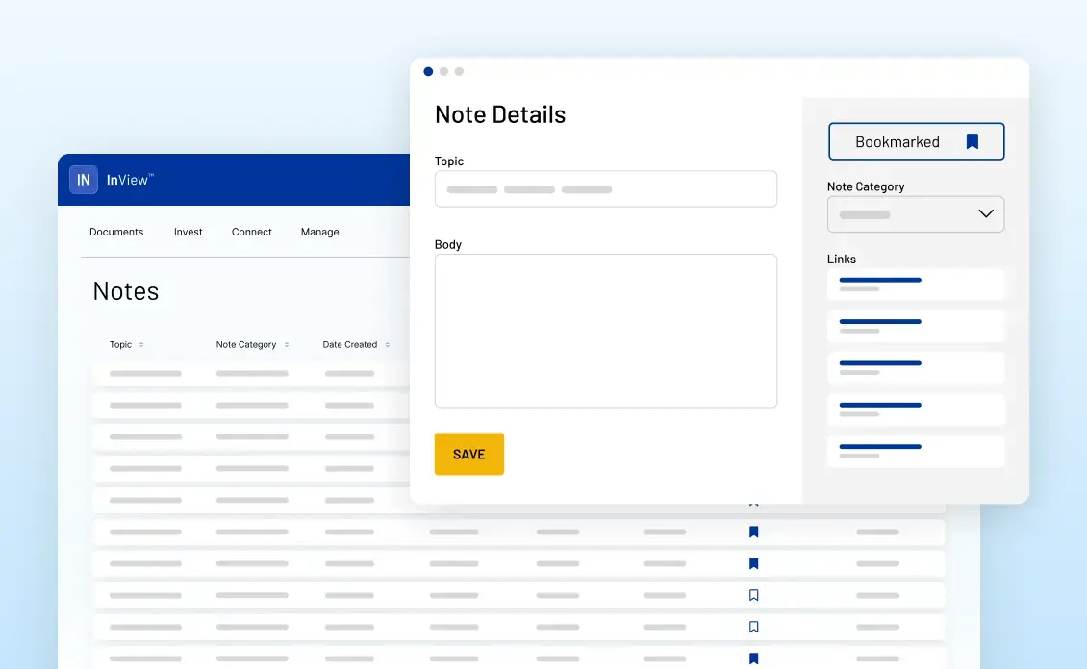The width and height of the screenshot is (1087, 669).
Task: Click into the Topic input field
Action: point(606,189)
